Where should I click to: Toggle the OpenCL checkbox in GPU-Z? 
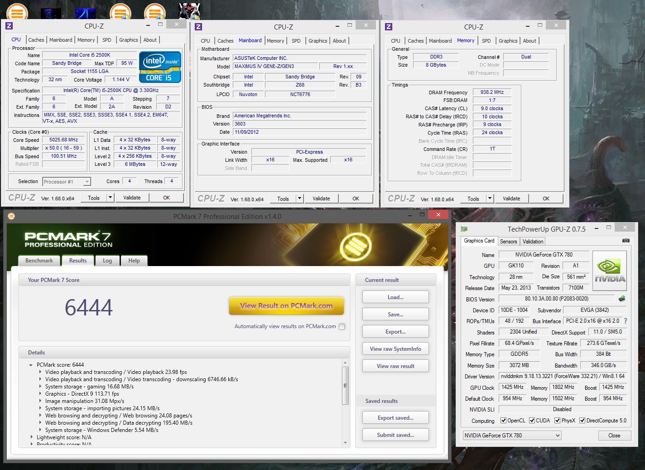point(503,421)
